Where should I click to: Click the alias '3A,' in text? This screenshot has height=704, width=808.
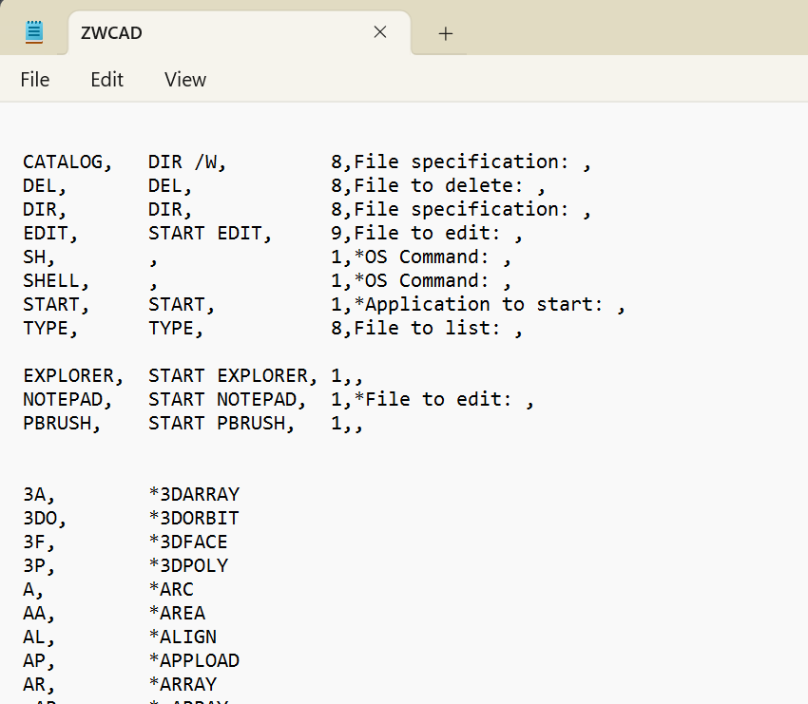pyautogui.click(x=39, y=494)
